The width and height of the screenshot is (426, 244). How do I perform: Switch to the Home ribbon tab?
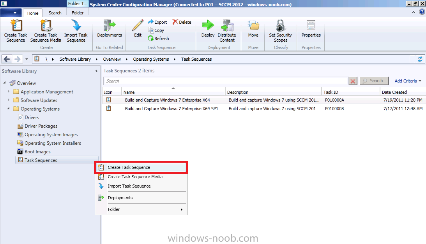click(33, 13)
